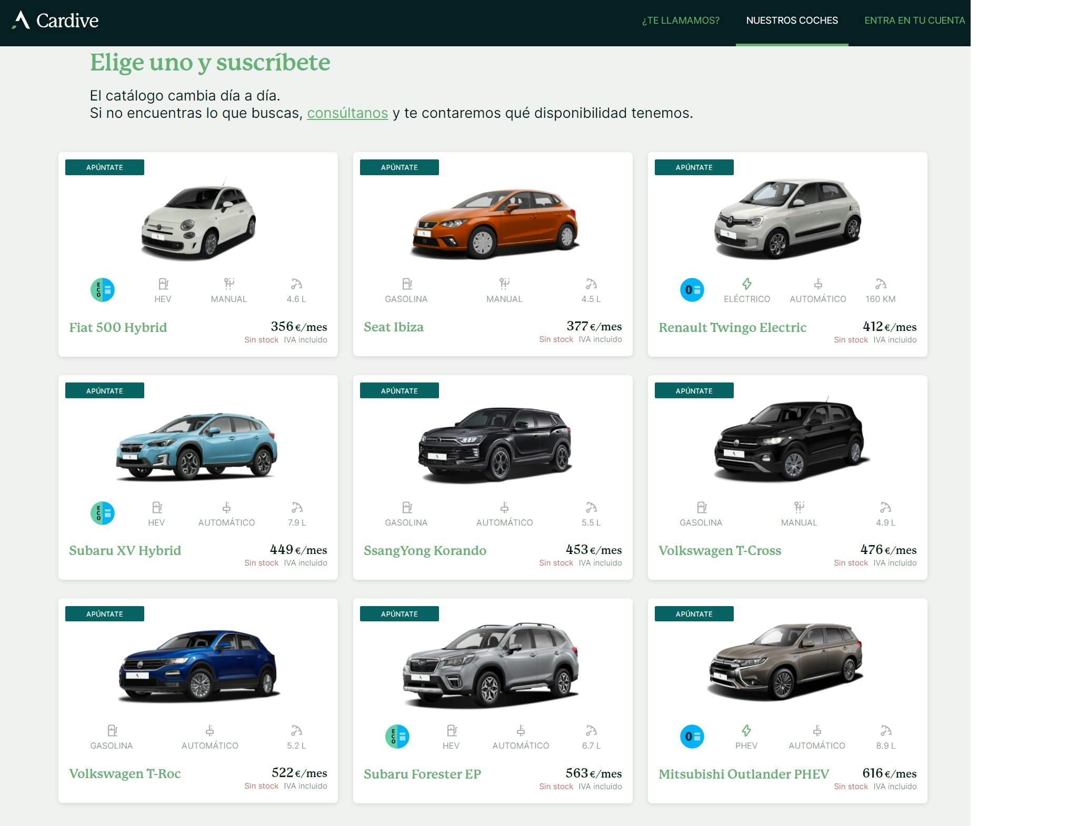Click Apúntate on the Renault Twingo Electric card

pos(694,167)
